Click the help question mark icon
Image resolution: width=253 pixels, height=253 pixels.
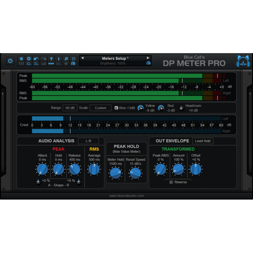point(51,59)
